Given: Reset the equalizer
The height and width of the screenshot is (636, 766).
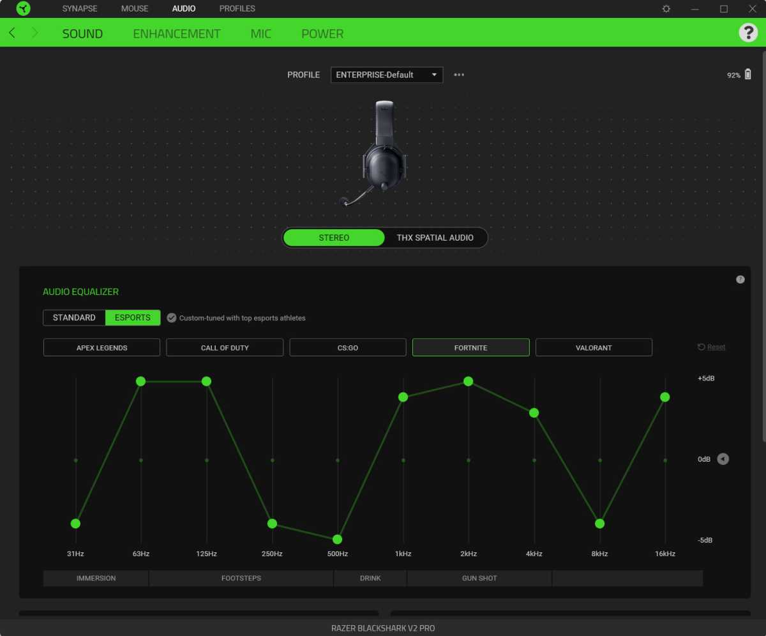Looking at the screenshot, I should point(711,347).
